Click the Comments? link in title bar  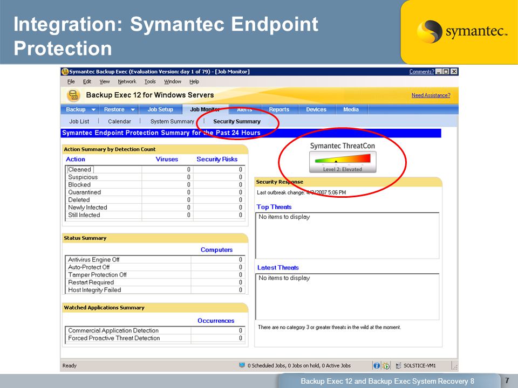421,72
